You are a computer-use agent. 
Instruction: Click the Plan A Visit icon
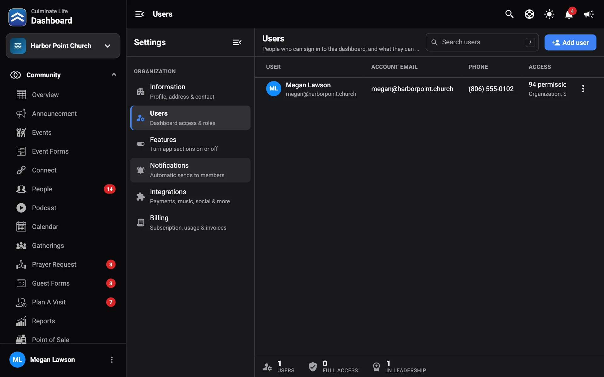click(21, 302)
